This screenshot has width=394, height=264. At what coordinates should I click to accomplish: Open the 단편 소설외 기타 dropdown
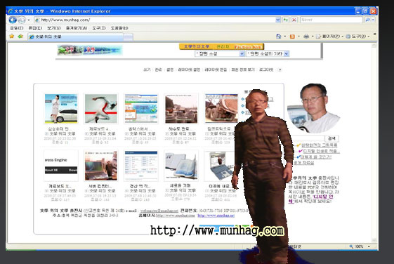click(268, 53)
